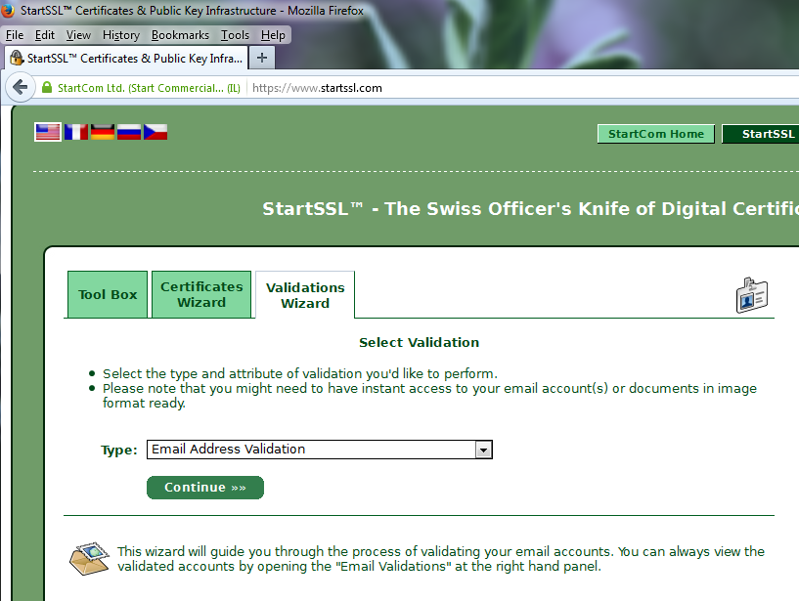
Task: Switch language with the Czech flag
Action: pyautogui.click(x=155, y=132)
